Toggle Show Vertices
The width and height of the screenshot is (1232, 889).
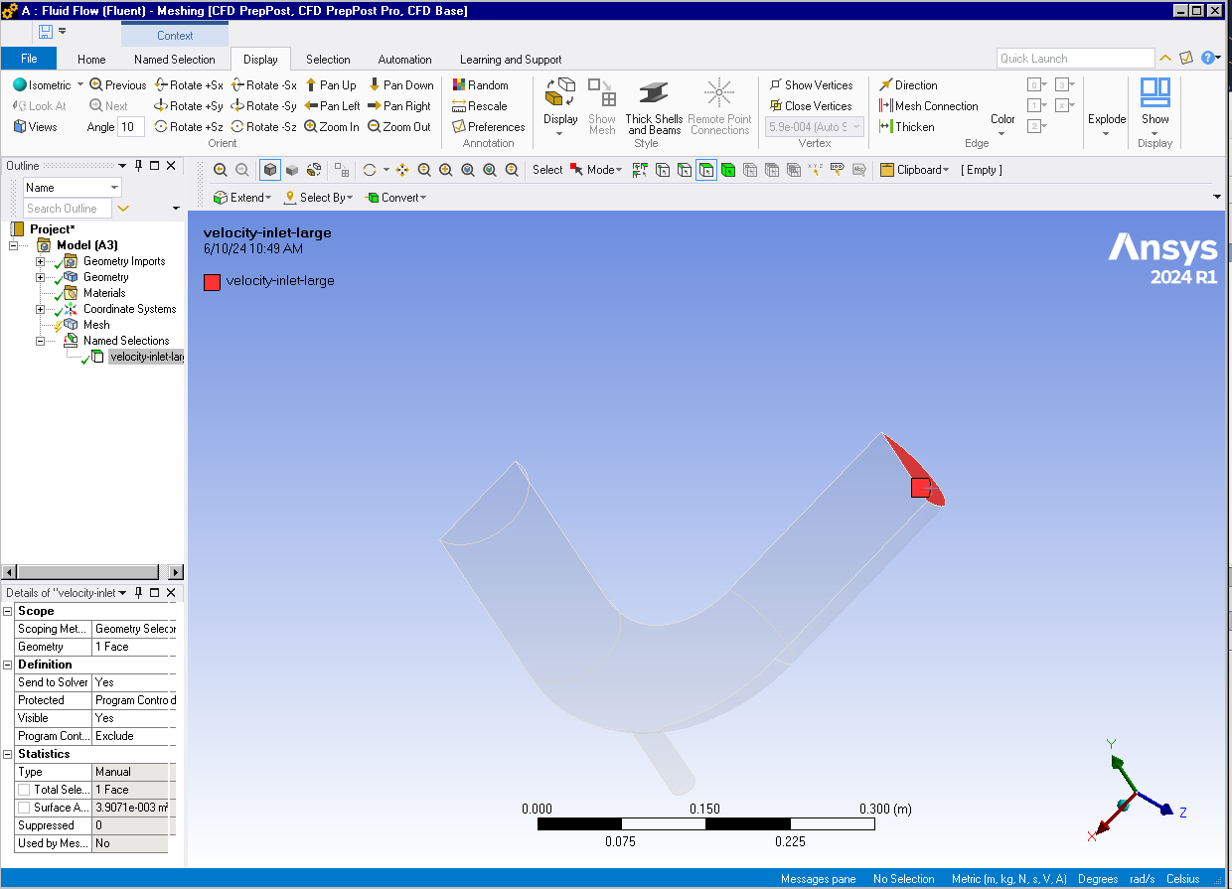[816, 84]
